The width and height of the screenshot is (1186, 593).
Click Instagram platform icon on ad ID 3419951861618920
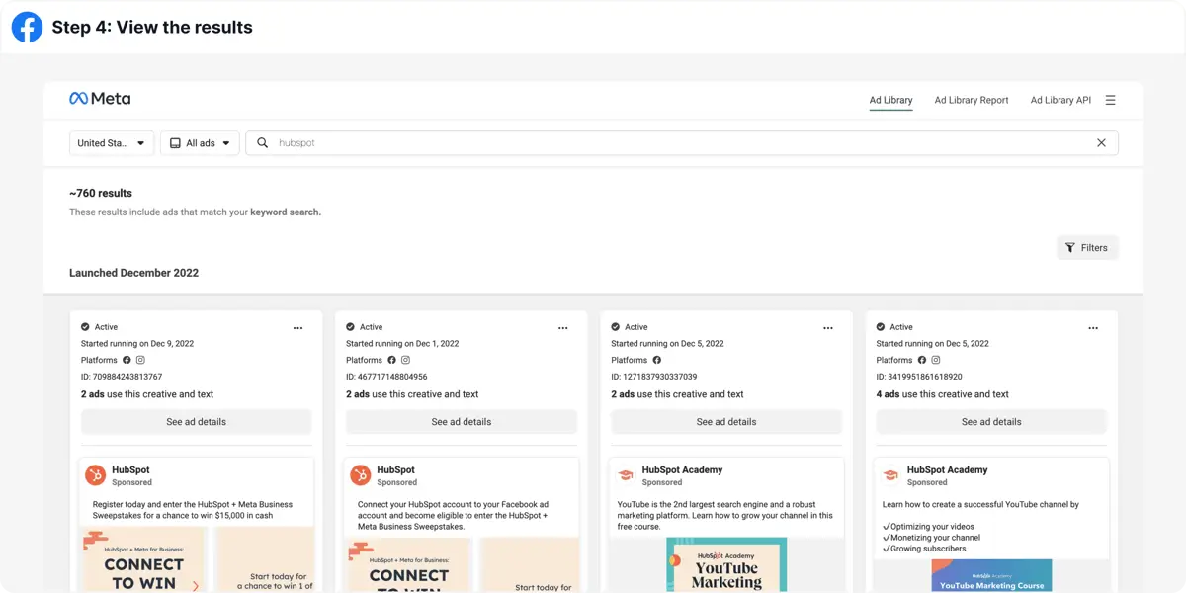[935, 361]
